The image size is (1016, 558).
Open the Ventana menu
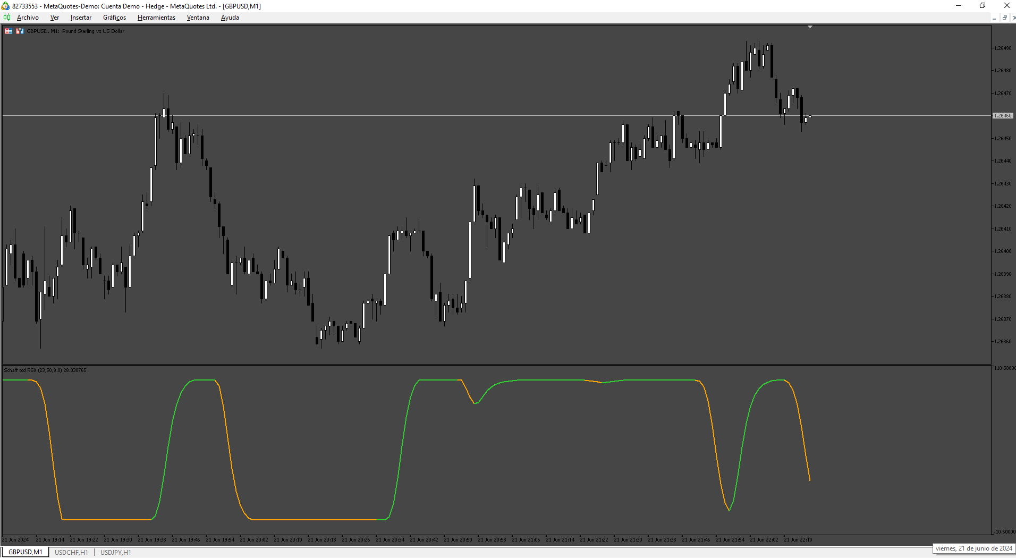pos(198,18)
